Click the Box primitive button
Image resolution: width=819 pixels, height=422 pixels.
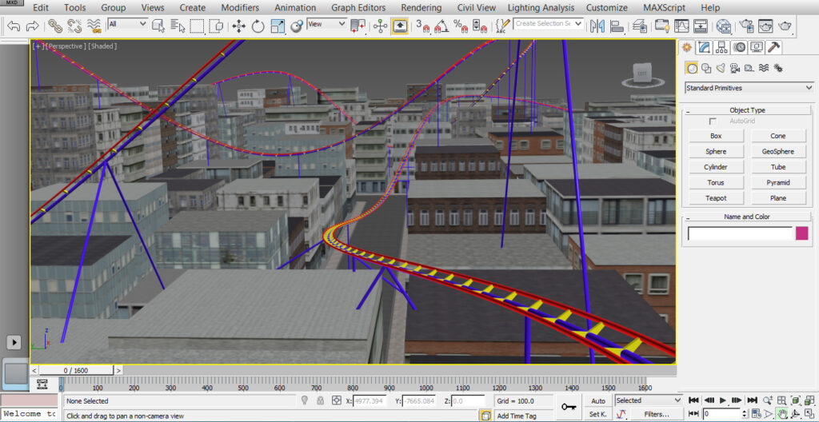(x=716, y=136)
